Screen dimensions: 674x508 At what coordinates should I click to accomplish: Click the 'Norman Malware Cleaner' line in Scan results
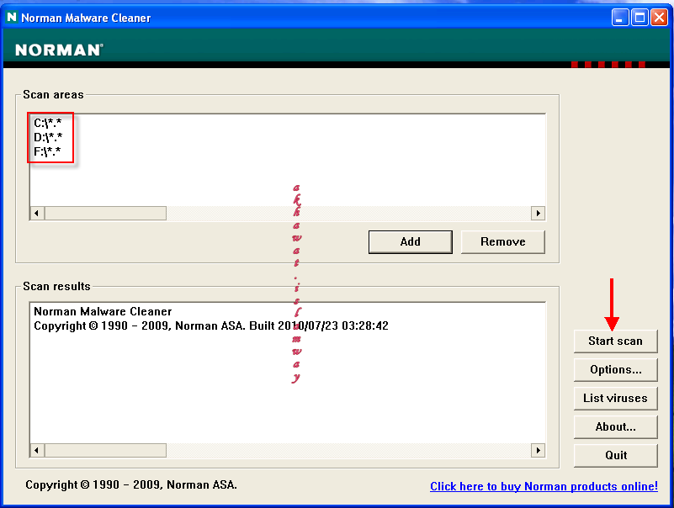pos(103,311)
